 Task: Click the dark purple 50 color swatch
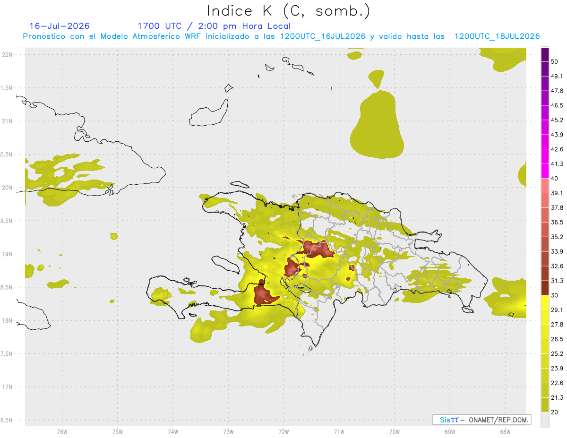pos(545,55)
